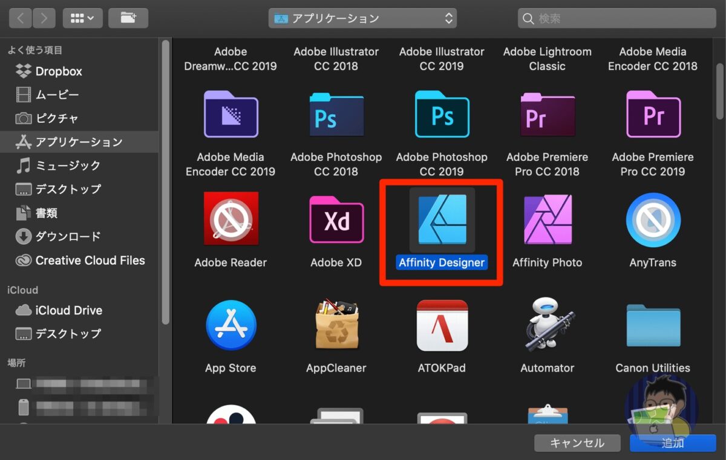Image resolution: width=726 pixels, height=460 pixels.
Task: Click the Automator file name
Action: (548, 368)
